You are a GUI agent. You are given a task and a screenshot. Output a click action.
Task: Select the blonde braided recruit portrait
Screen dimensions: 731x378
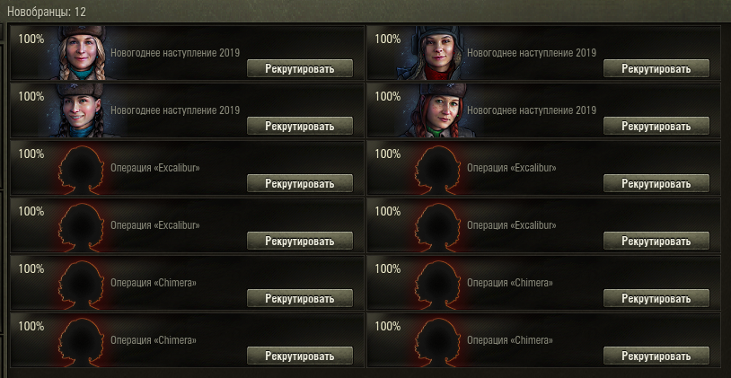(82, 53)
